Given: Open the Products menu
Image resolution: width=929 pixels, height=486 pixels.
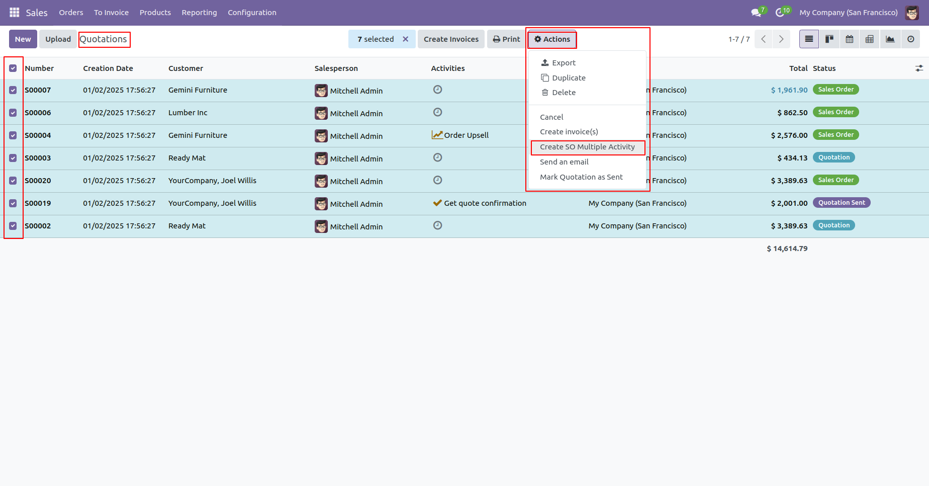Looking at the screenshot, I should coord(155,13).
